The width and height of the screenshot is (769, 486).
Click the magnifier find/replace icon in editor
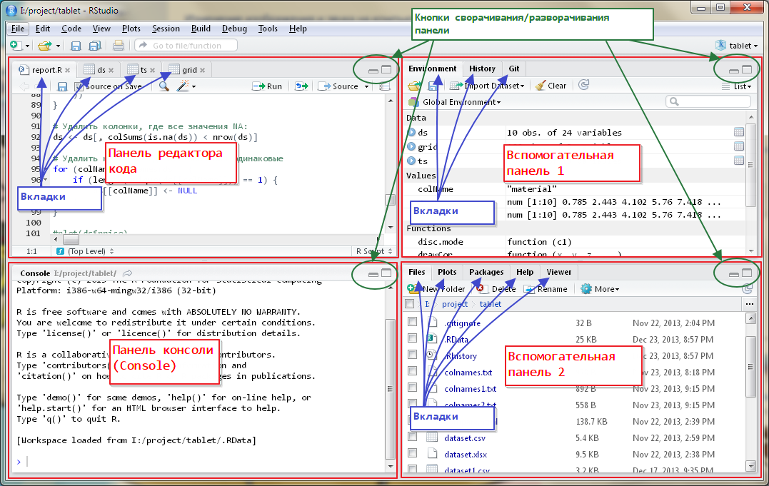pyautogui.click(x=164, y=86)
